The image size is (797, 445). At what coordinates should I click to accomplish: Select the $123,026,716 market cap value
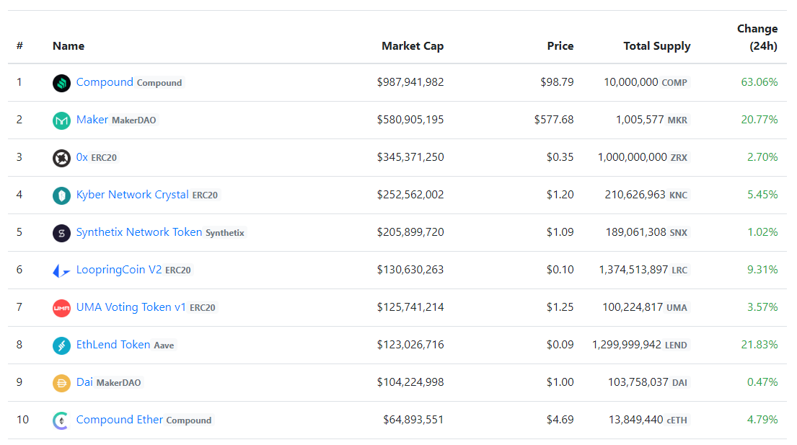(x=410, y=345)
